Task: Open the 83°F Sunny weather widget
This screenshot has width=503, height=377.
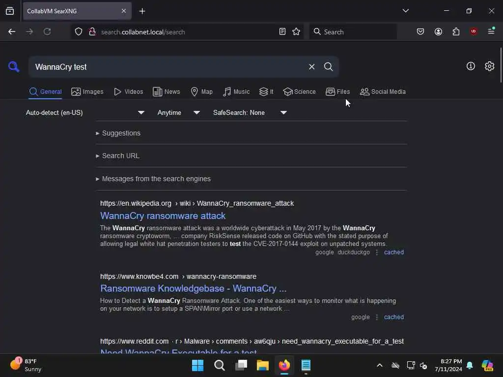Action: (x=26, y=365)
